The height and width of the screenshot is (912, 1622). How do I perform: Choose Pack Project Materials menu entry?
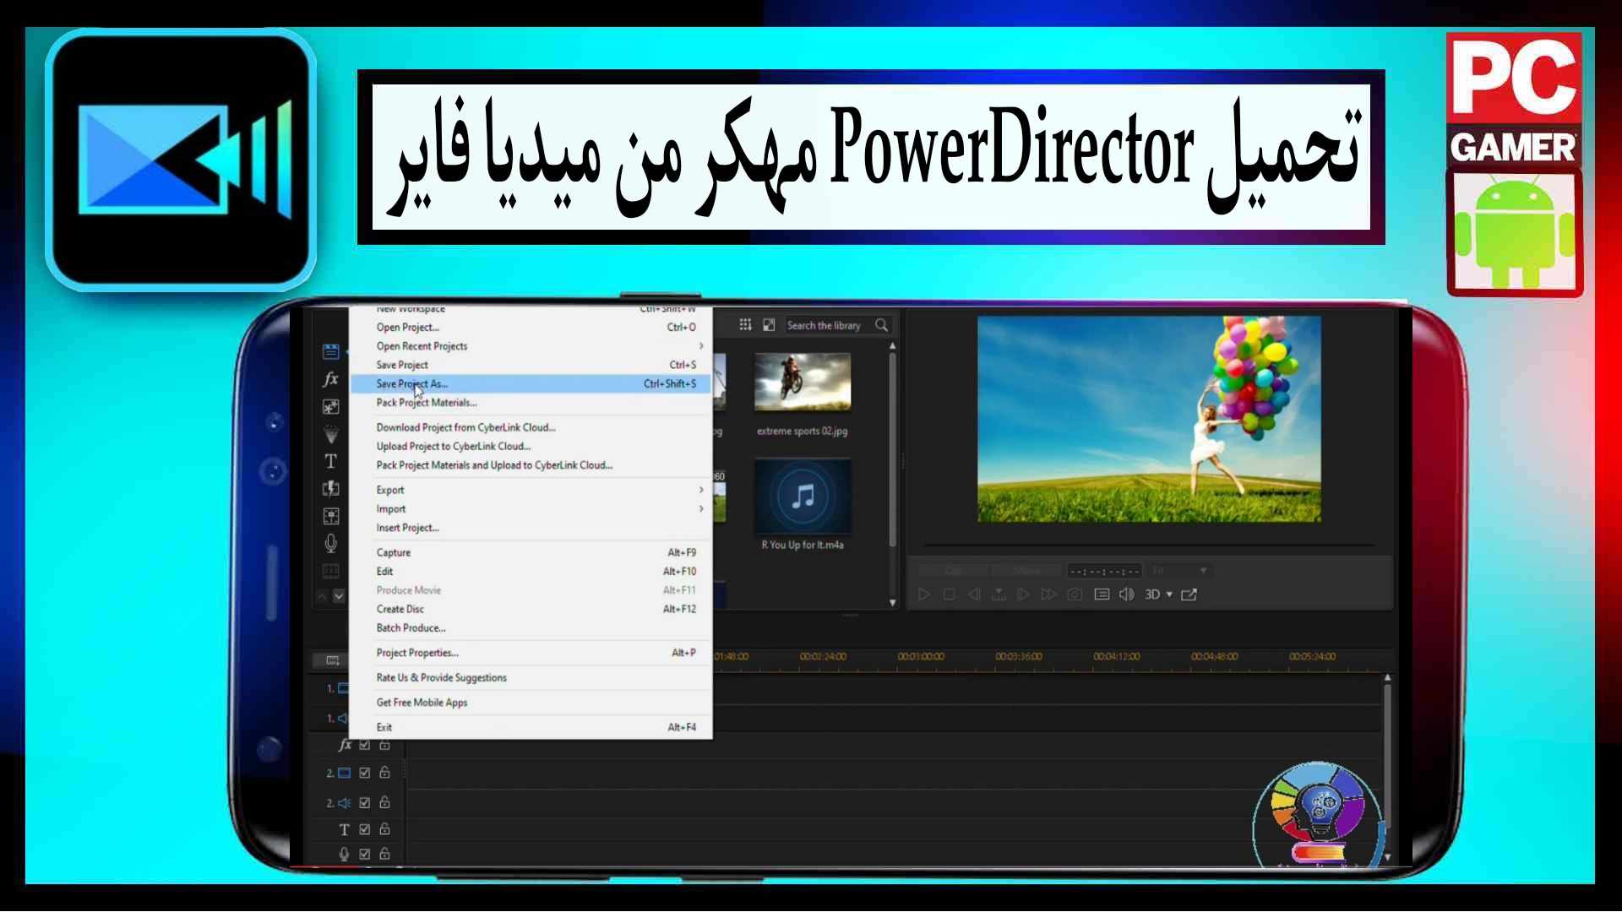pos(531,403)
